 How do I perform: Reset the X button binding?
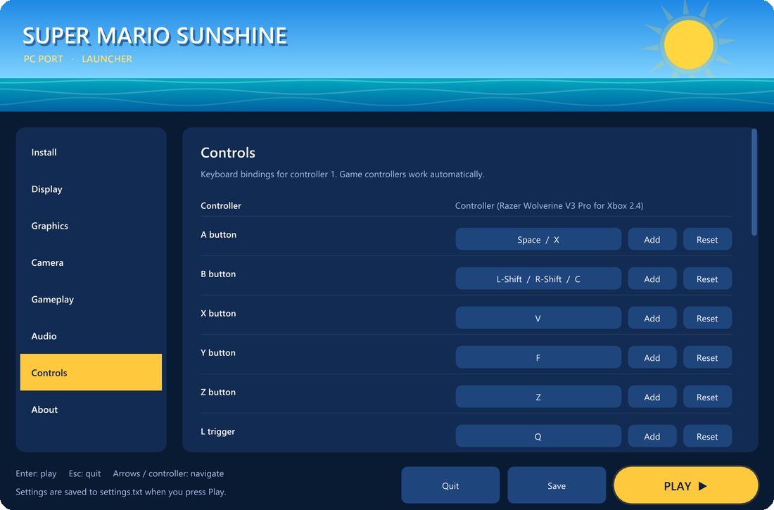click(x=707, y=319)
